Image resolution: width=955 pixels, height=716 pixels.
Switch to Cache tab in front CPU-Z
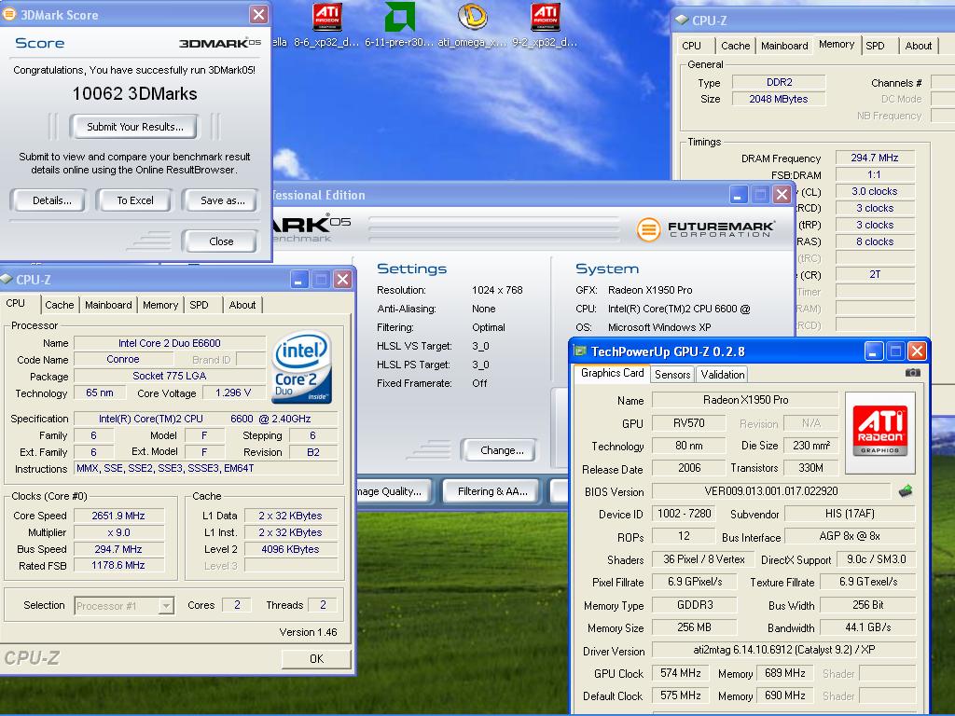tap(59, 305)
